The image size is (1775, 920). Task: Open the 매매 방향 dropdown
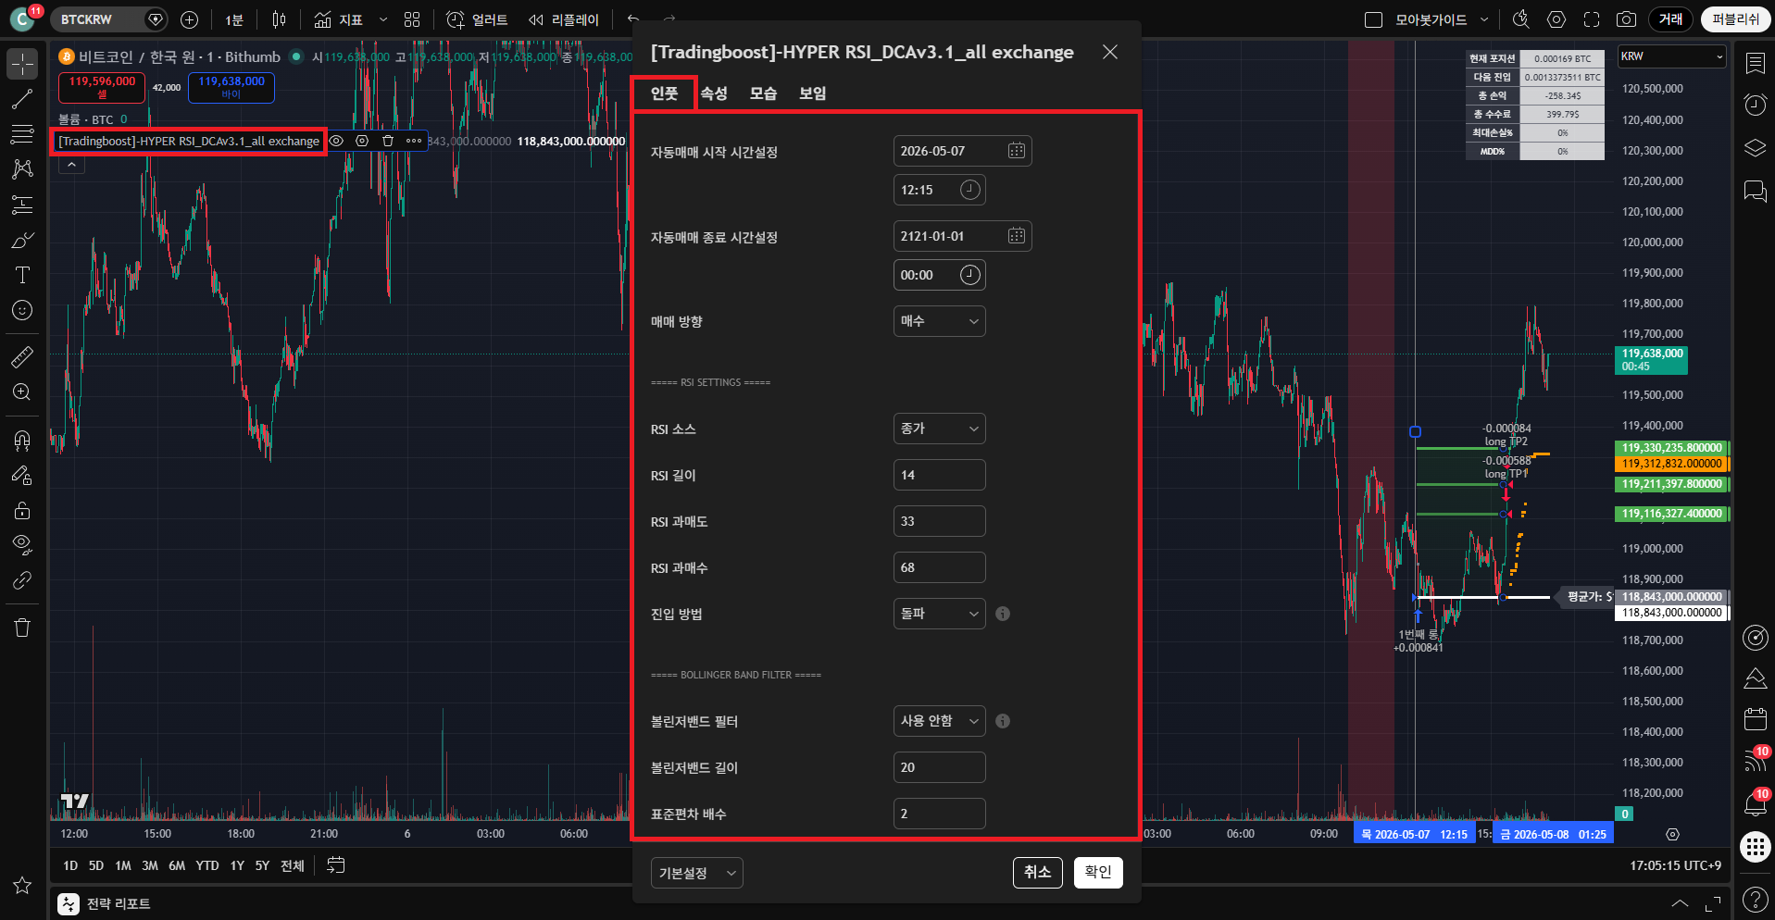[x=939, y=321]
